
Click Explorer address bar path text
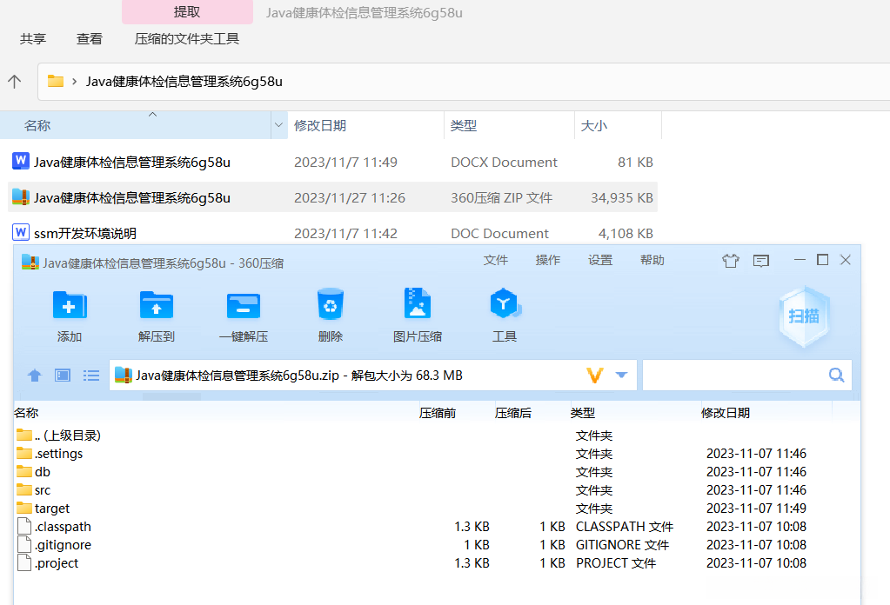point(184,82)
